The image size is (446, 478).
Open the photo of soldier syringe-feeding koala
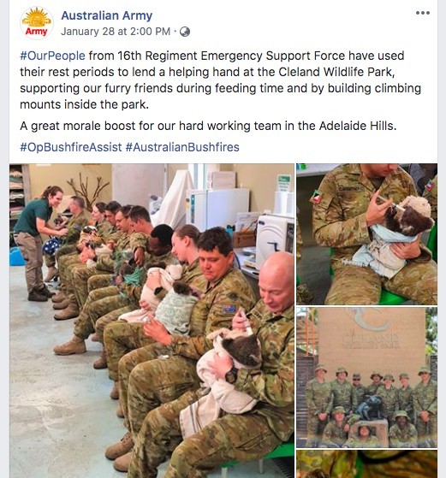(366, 234)
